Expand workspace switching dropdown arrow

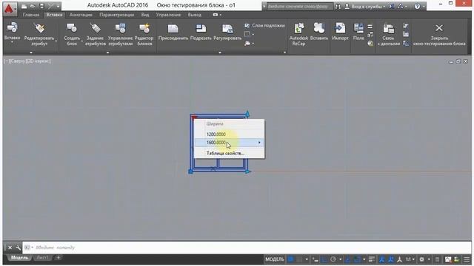[429, 259]
